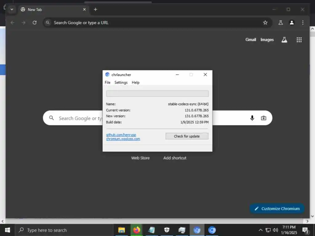
Task: Open the Web Store shortcut
Action: (140, 158)
